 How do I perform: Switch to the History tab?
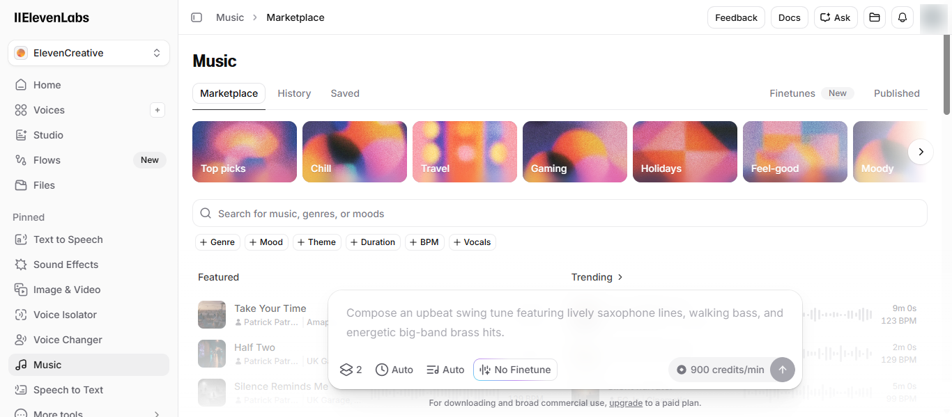click(x=294, y=93)
